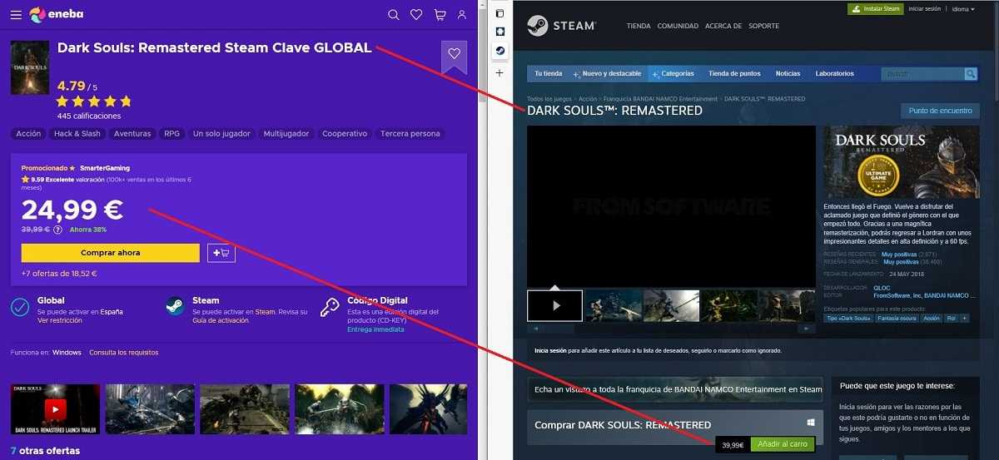Select the Cooperativo tag filter
The width and height of the screenshot is (999, 460).
(345, 133)
